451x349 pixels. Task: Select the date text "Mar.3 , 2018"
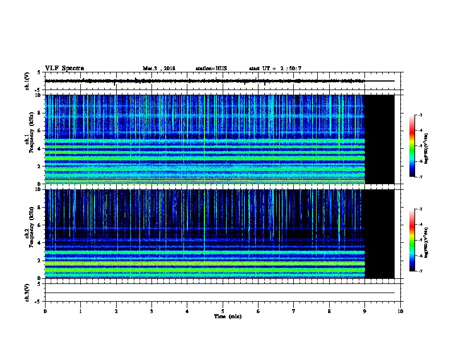point(159,68)
